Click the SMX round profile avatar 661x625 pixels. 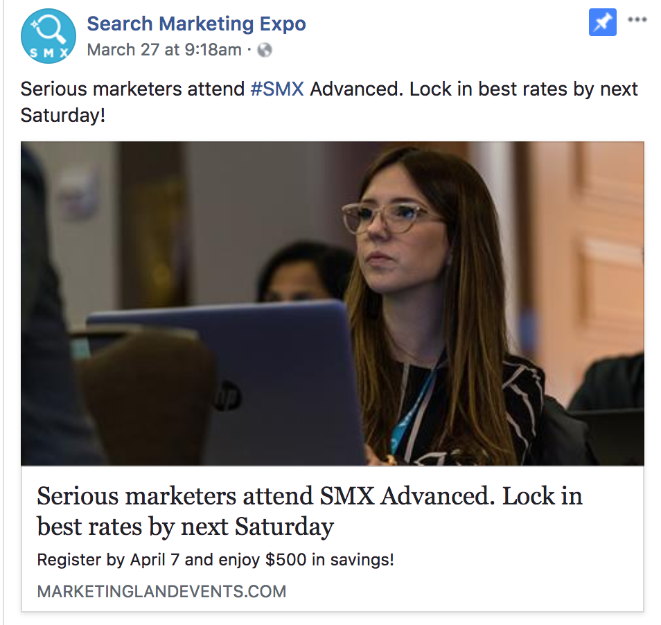coord(49,36)
